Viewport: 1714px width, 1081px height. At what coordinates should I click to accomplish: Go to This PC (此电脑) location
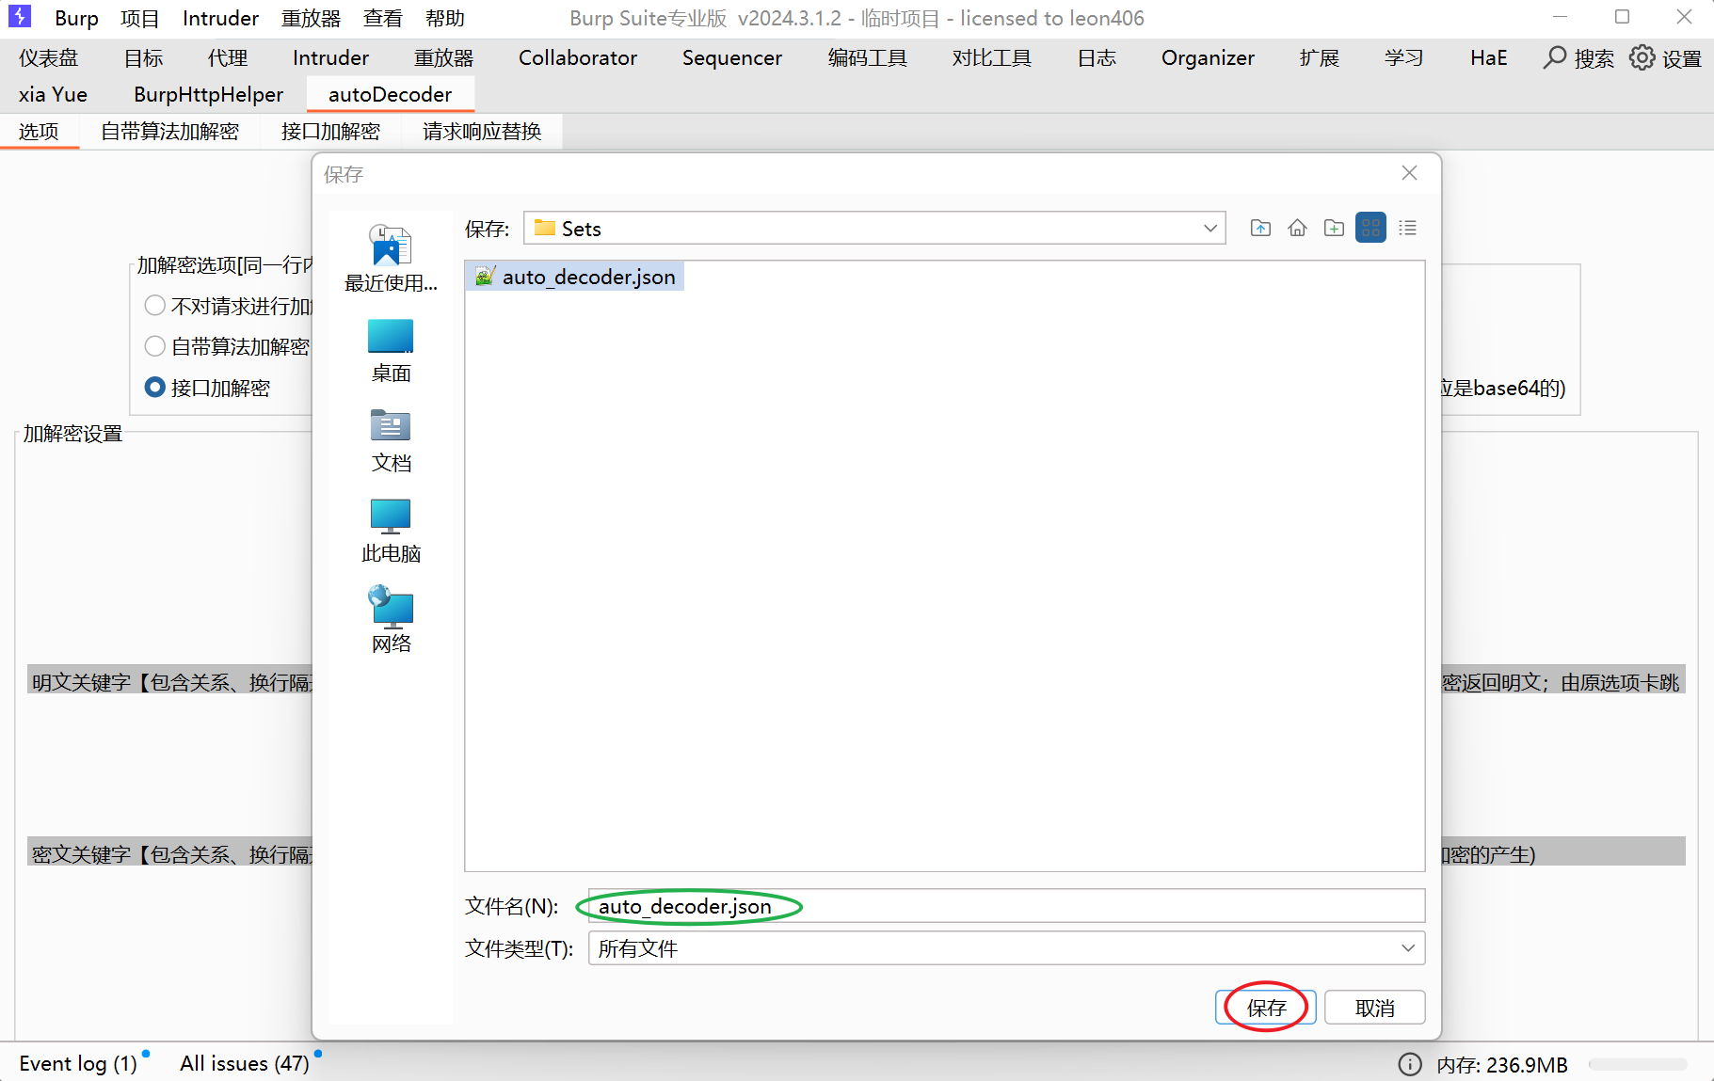click(x=391, y=531)
